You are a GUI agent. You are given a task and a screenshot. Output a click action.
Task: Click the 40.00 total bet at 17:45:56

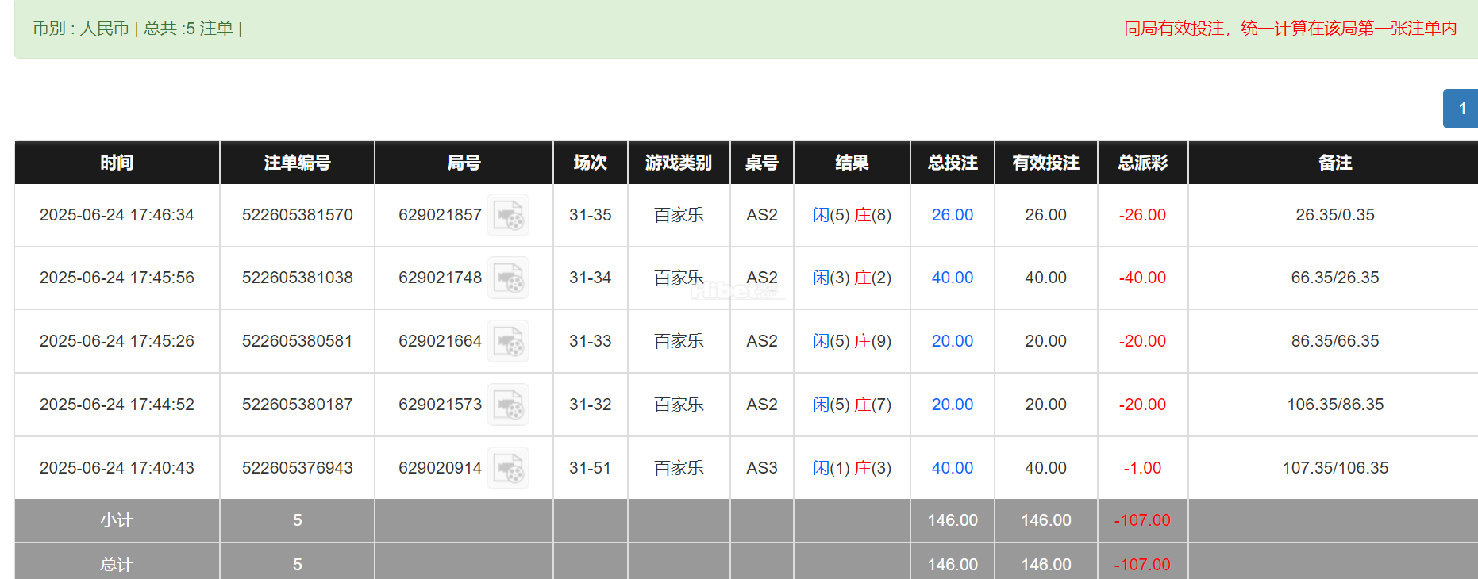[952, 278]
